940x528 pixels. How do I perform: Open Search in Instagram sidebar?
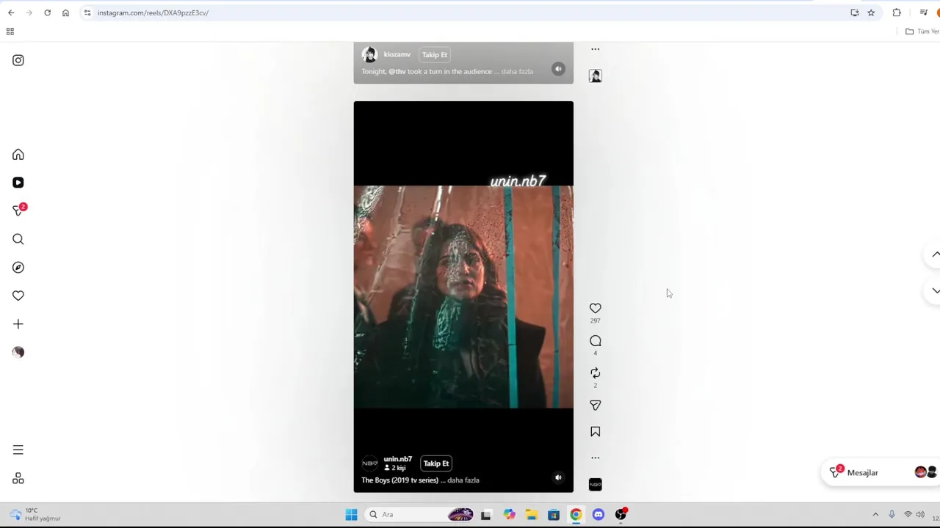pyautogui.click(x=18, y=239)
